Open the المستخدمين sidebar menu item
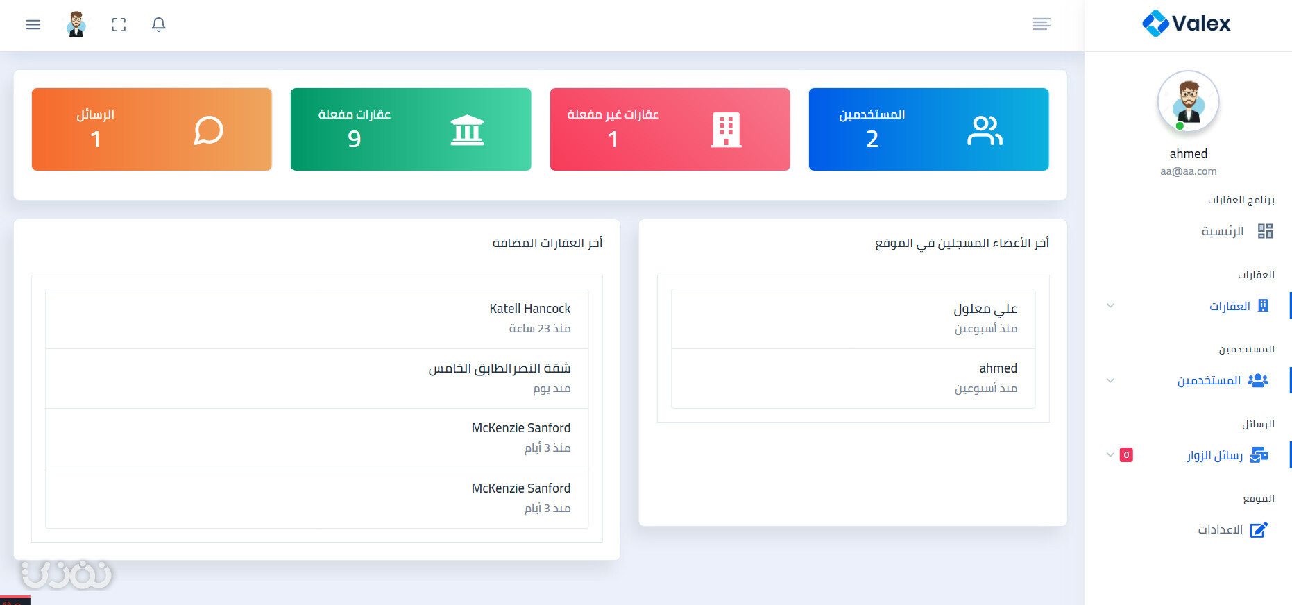The width and height of the screenshot is (1292, 605). [x=1209, y=380]
